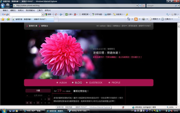This screenshot has height=113, width=180.
Task: Click the blue help icon in system tray
Action: [147, 111]
